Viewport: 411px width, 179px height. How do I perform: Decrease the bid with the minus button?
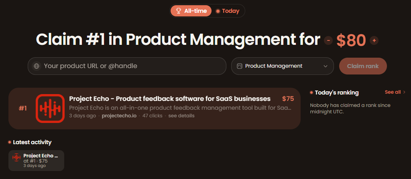click(328, 40)
